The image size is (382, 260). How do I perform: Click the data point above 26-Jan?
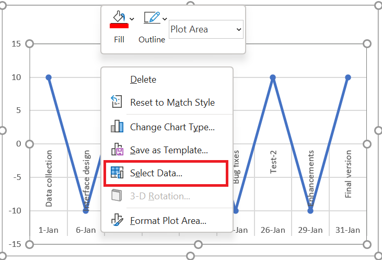point(273,77)
